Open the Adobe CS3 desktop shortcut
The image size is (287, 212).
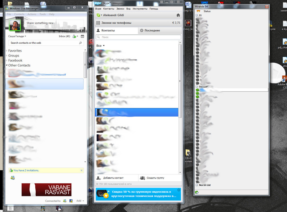284,82
